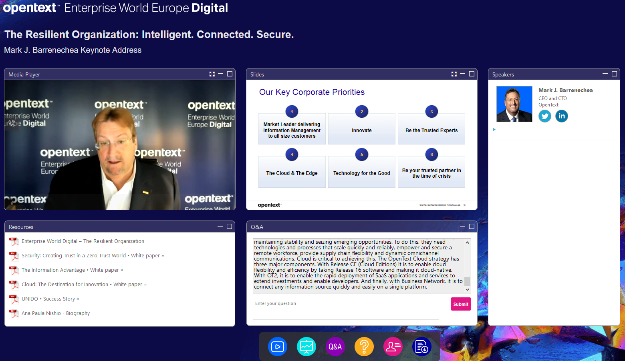
Task: Click the Q&A scrollbar thumb
Action: point(467,281)
